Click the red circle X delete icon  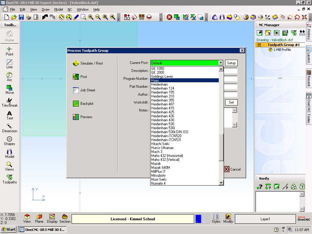pyautogui.click(x=169, y=17)
